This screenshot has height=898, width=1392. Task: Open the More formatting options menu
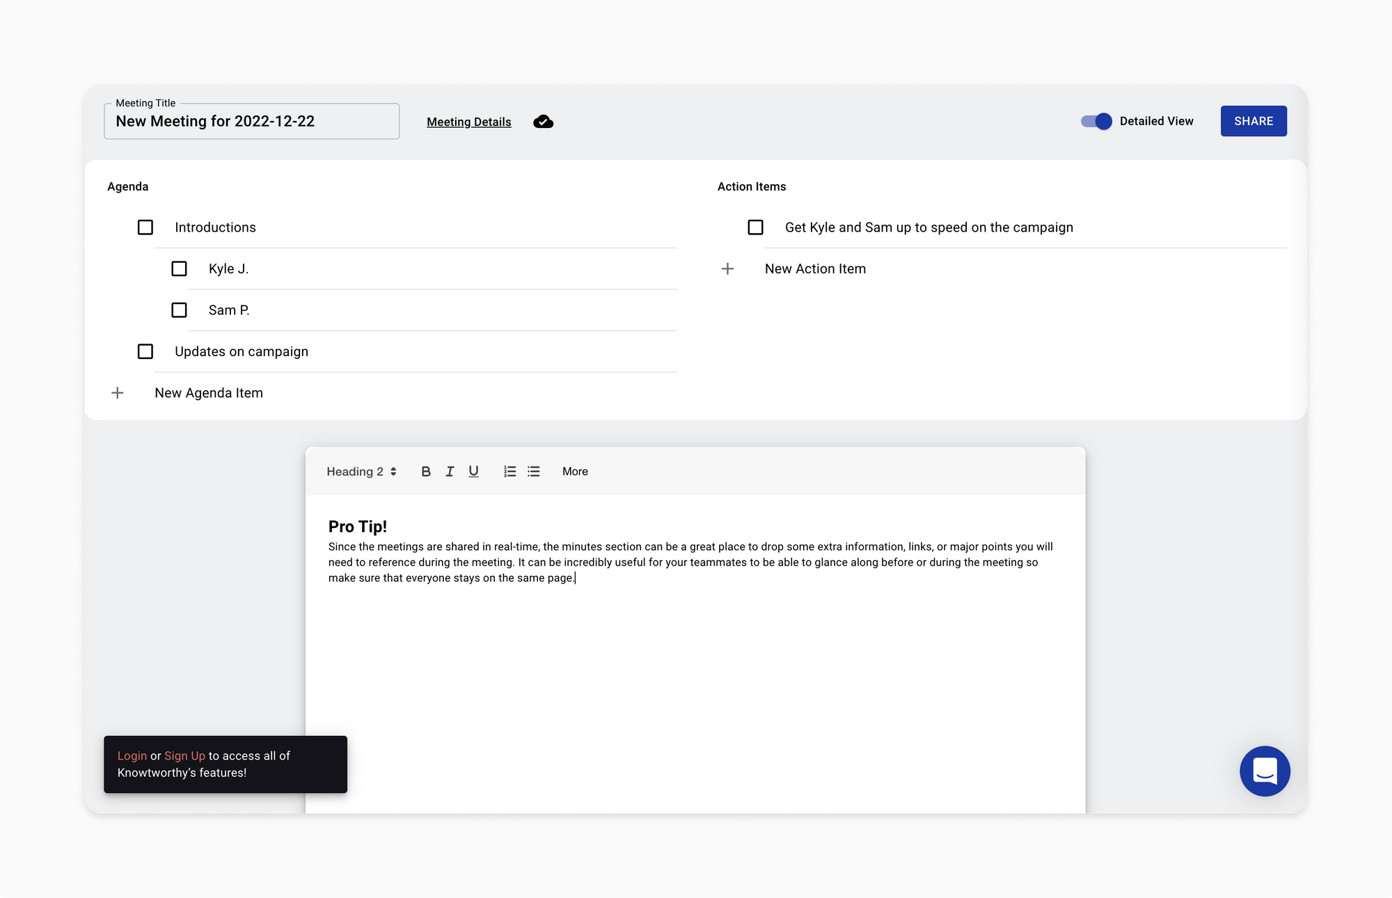pos(574,472)
